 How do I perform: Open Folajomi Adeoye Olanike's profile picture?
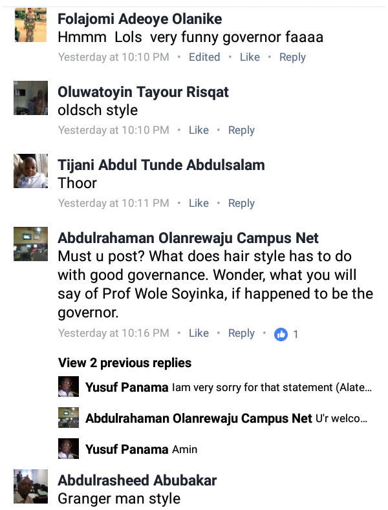point(30,26)
